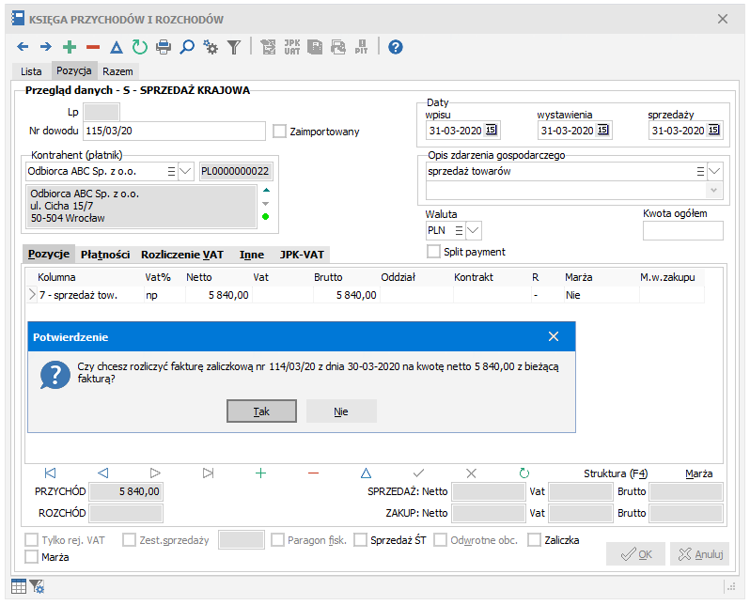Tick the Zest.sprzedaży checkbox

[x=129, y=540]
